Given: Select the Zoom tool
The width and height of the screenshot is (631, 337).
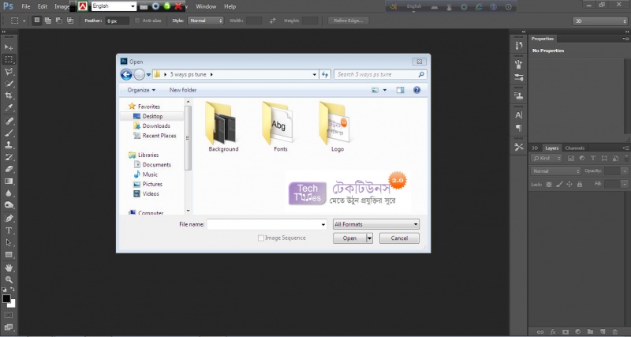Looking at the screenshot, I should coord(9,280).
